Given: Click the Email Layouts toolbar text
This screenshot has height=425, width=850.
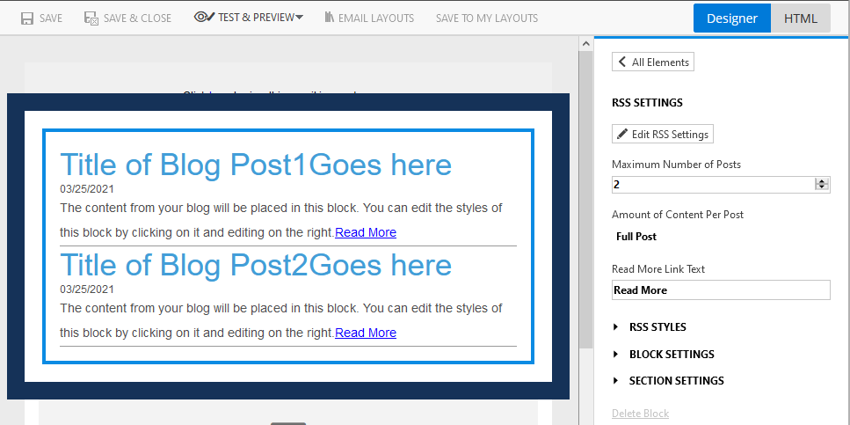Looking at the screenshot, I should pyautogui.click(x=376, y=18).
